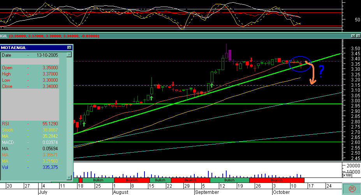Click date axis label 24 in October

point(329,186)
